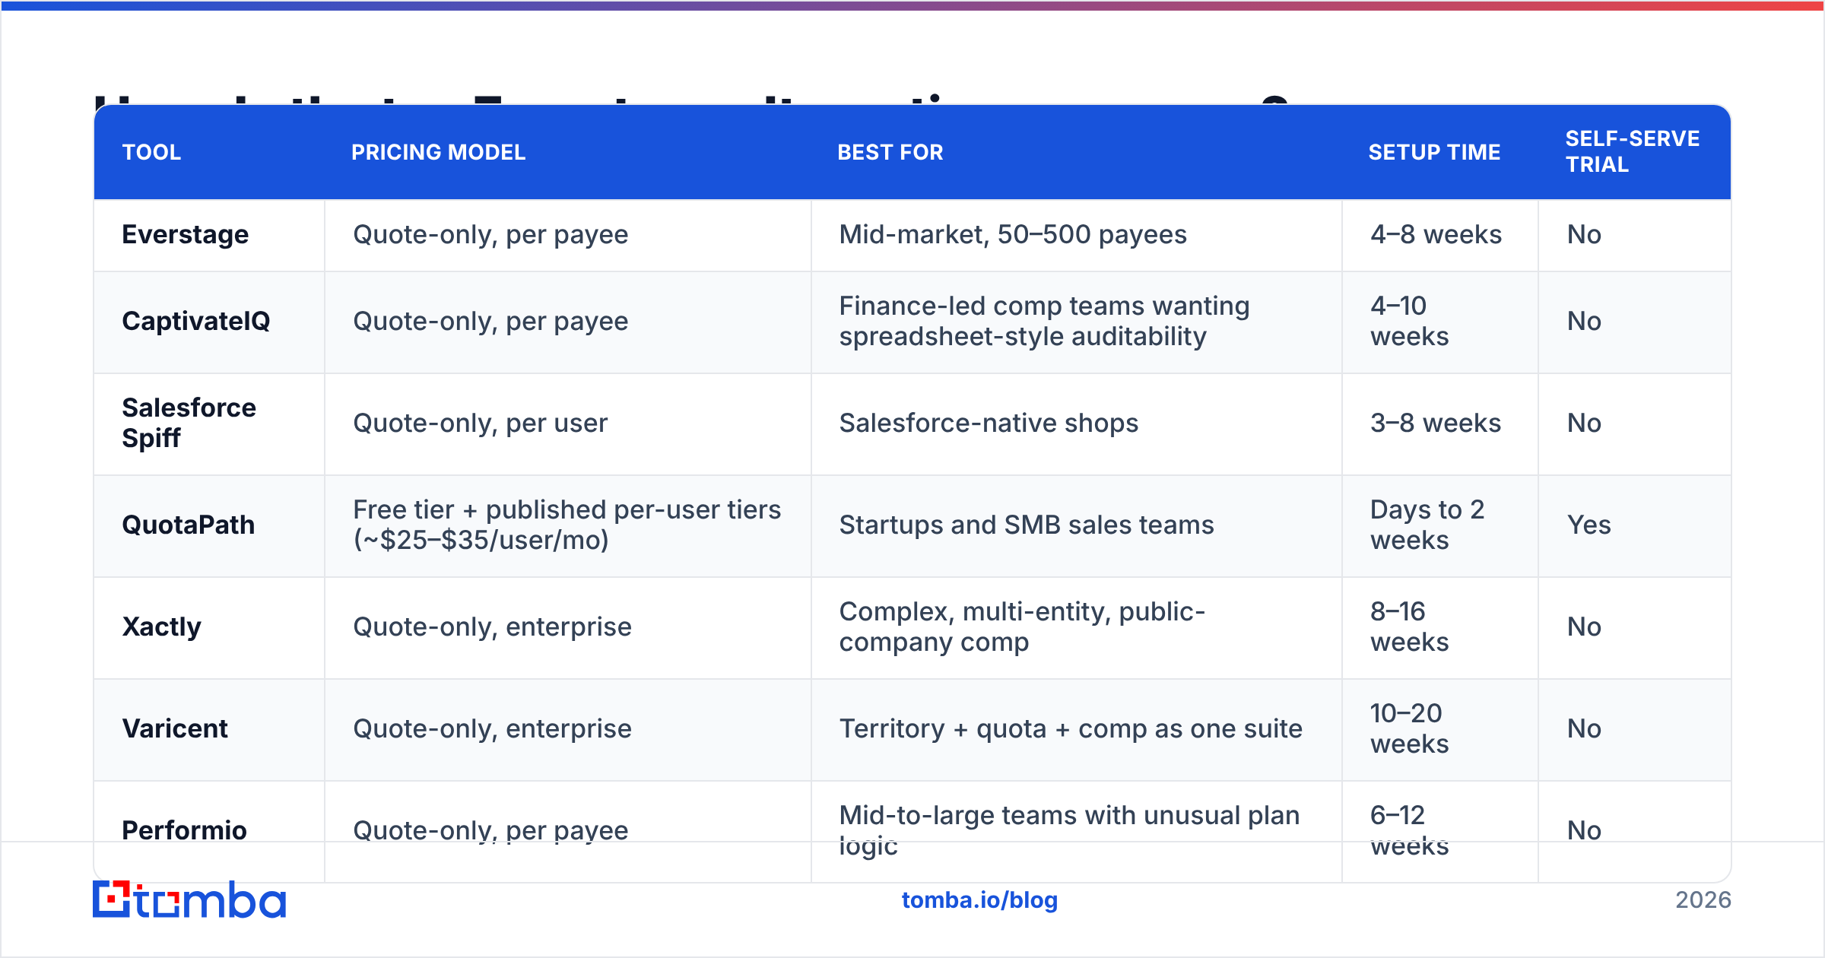Select the Performio tool name
The height and width of the screenshot is (958, 1825).
point(185,830)
